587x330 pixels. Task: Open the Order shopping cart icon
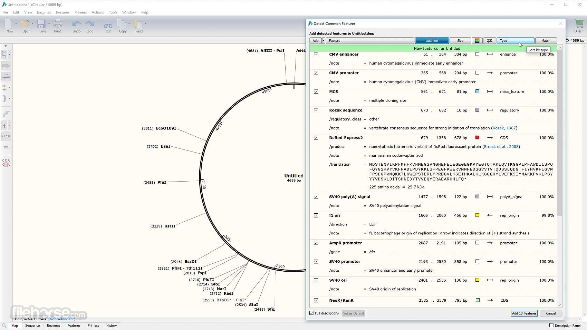[x=579, y=24]
